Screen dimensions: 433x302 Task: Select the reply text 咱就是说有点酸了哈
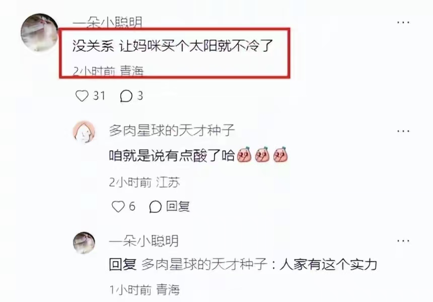[172, 156]
